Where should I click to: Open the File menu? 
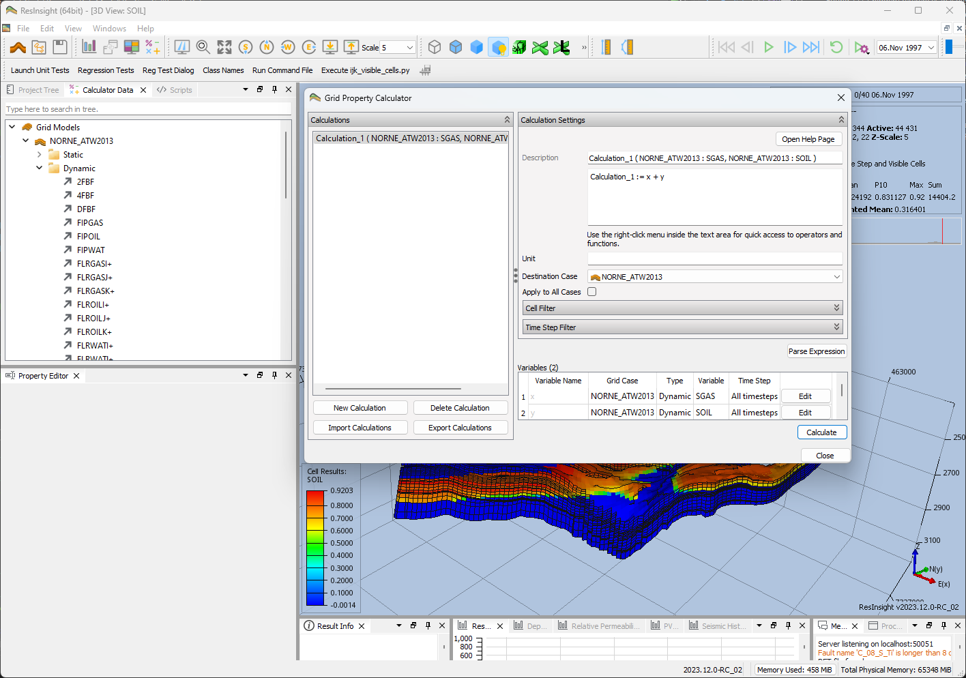[x=23, y=29]
